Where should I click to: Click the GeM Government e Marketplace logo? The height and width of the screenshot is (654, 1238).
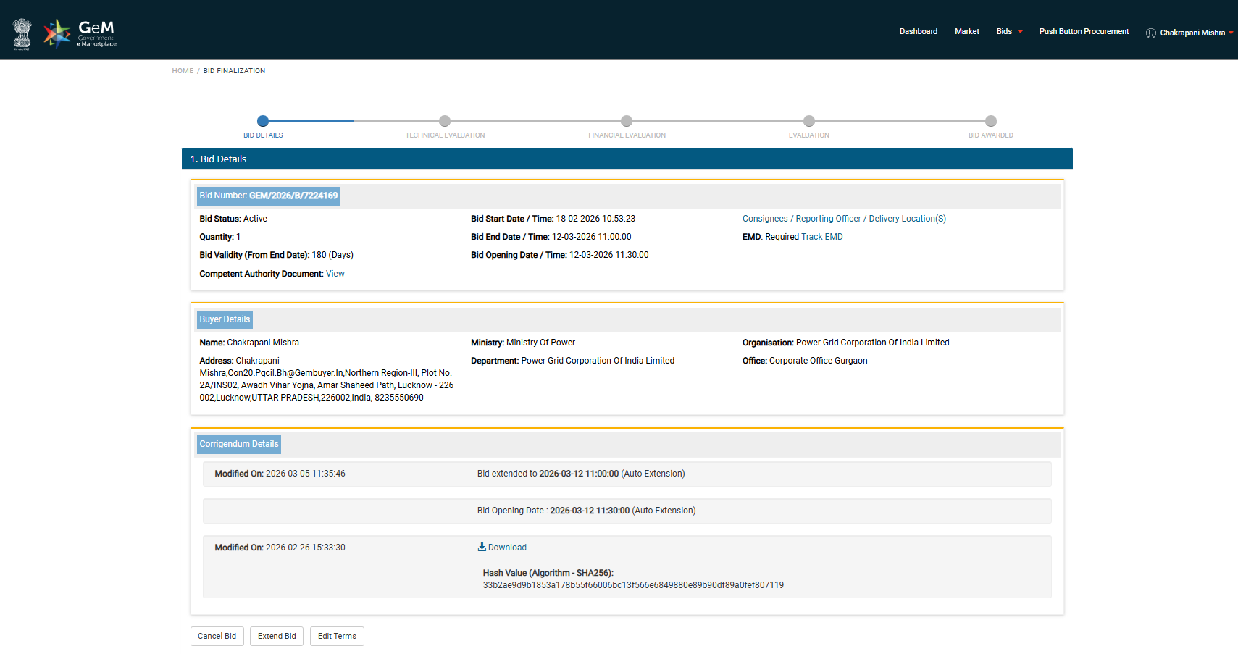[x=80, y=33]
